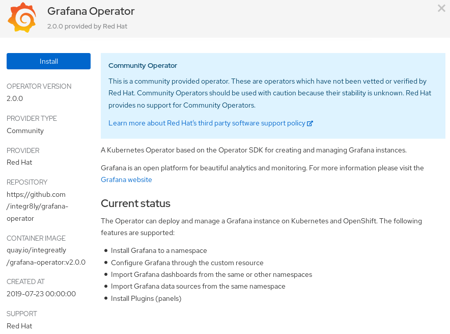The width and height of the screenshot is (450, 334).
Task: Click the Provider Type value Community
Action: 25,131
